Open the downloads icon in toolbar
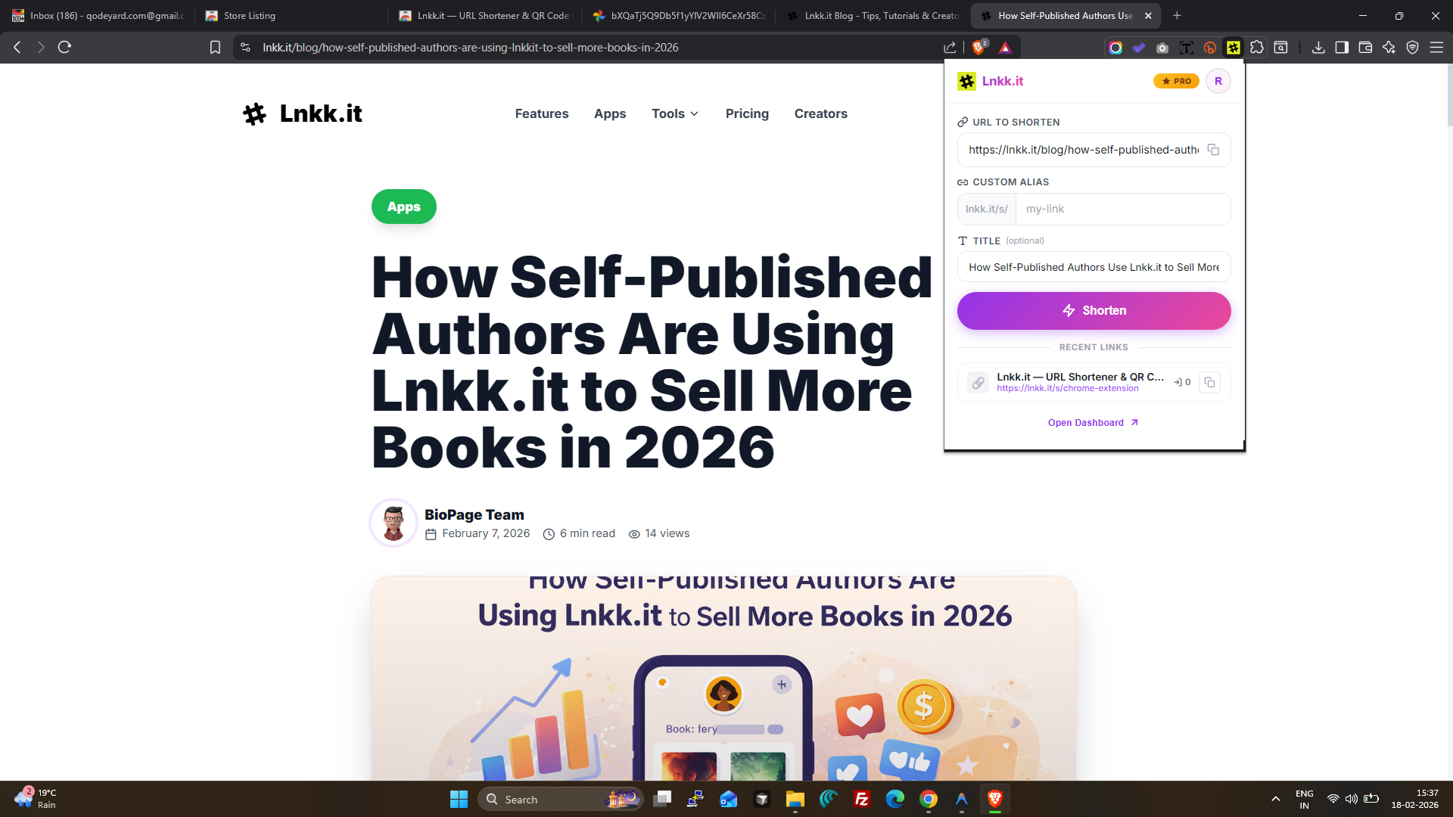Screen dimensions: 1453x817 click(1318, 48)
